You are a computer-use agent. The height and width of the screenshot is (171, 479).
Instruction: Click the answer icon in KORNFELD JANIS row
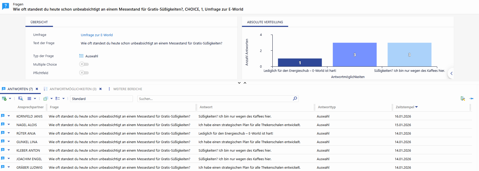(x=3, y=116)
